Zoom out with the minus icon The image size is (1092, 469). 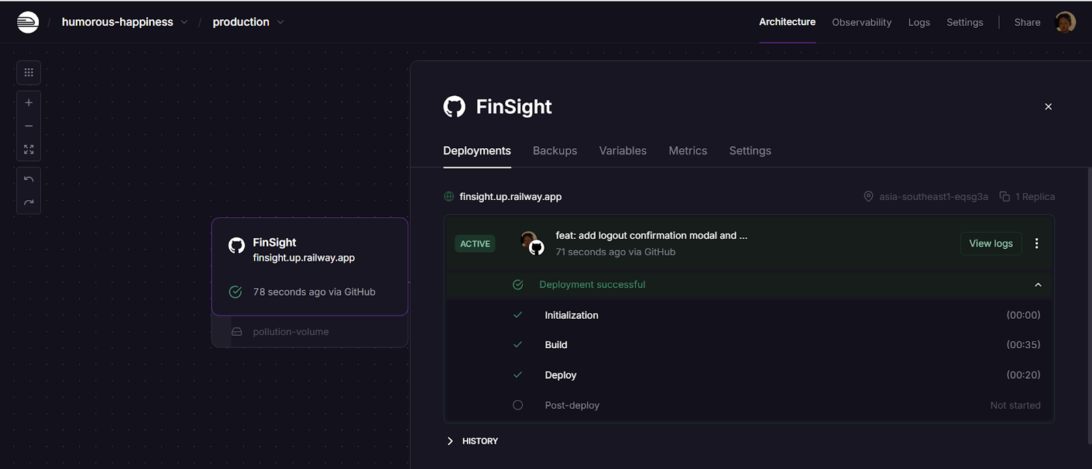click(x=29, y=126)
